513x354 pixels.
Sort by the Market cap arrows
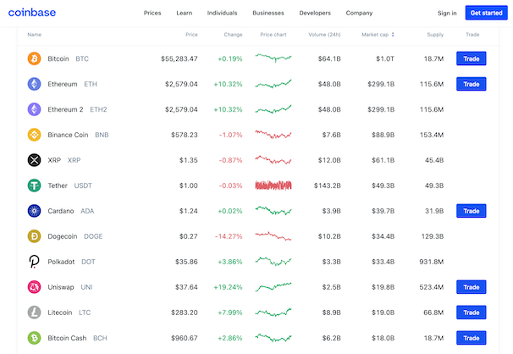pos(393,35)
